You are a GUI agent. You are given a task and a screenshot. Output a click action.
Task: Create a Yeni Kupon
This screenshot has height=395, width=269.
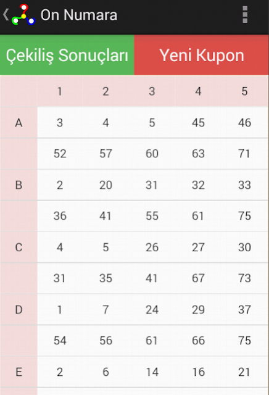click(x=202, y=55)
